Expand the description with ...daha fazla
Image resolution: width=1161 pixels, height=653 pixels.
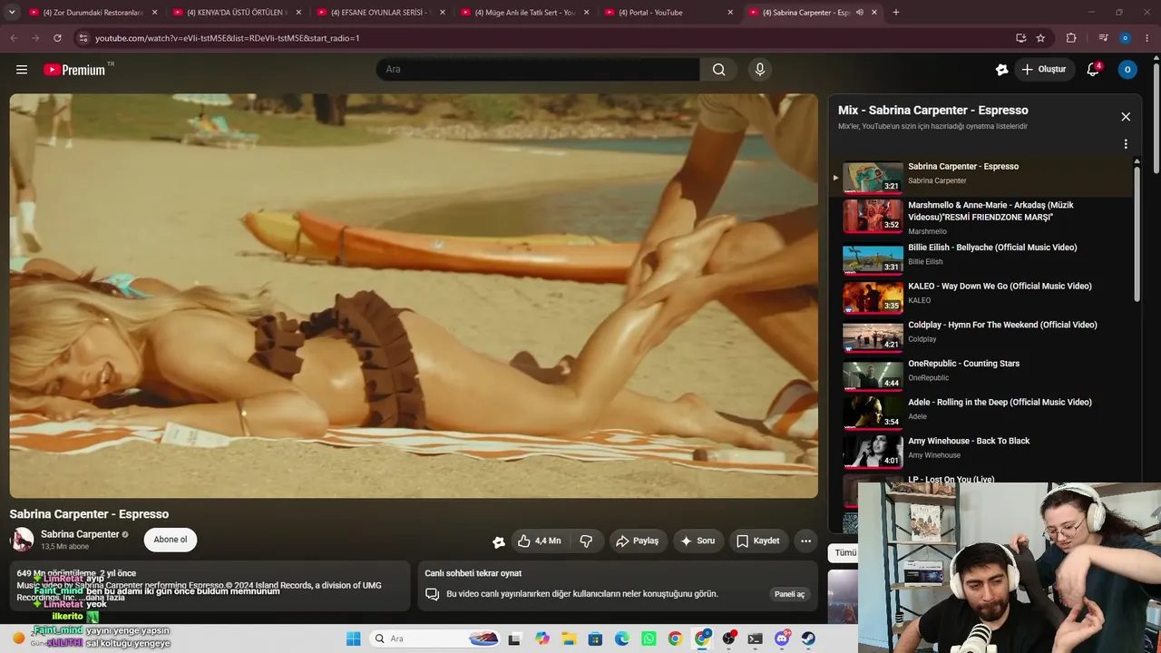(x=104, y=598)
